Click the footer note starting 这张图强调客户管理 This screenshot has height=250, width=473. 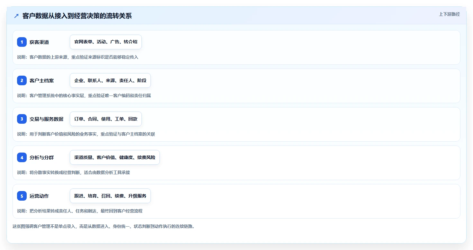pos(104,226)
